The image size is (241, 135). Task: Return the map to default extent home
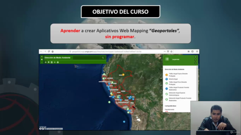(x=42, y=60)
